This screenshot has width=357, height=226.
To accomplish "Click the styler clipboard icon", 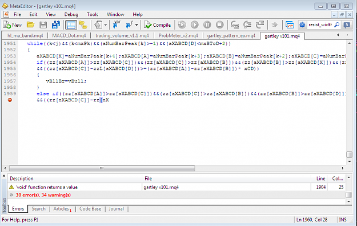I will coord(98,25).
